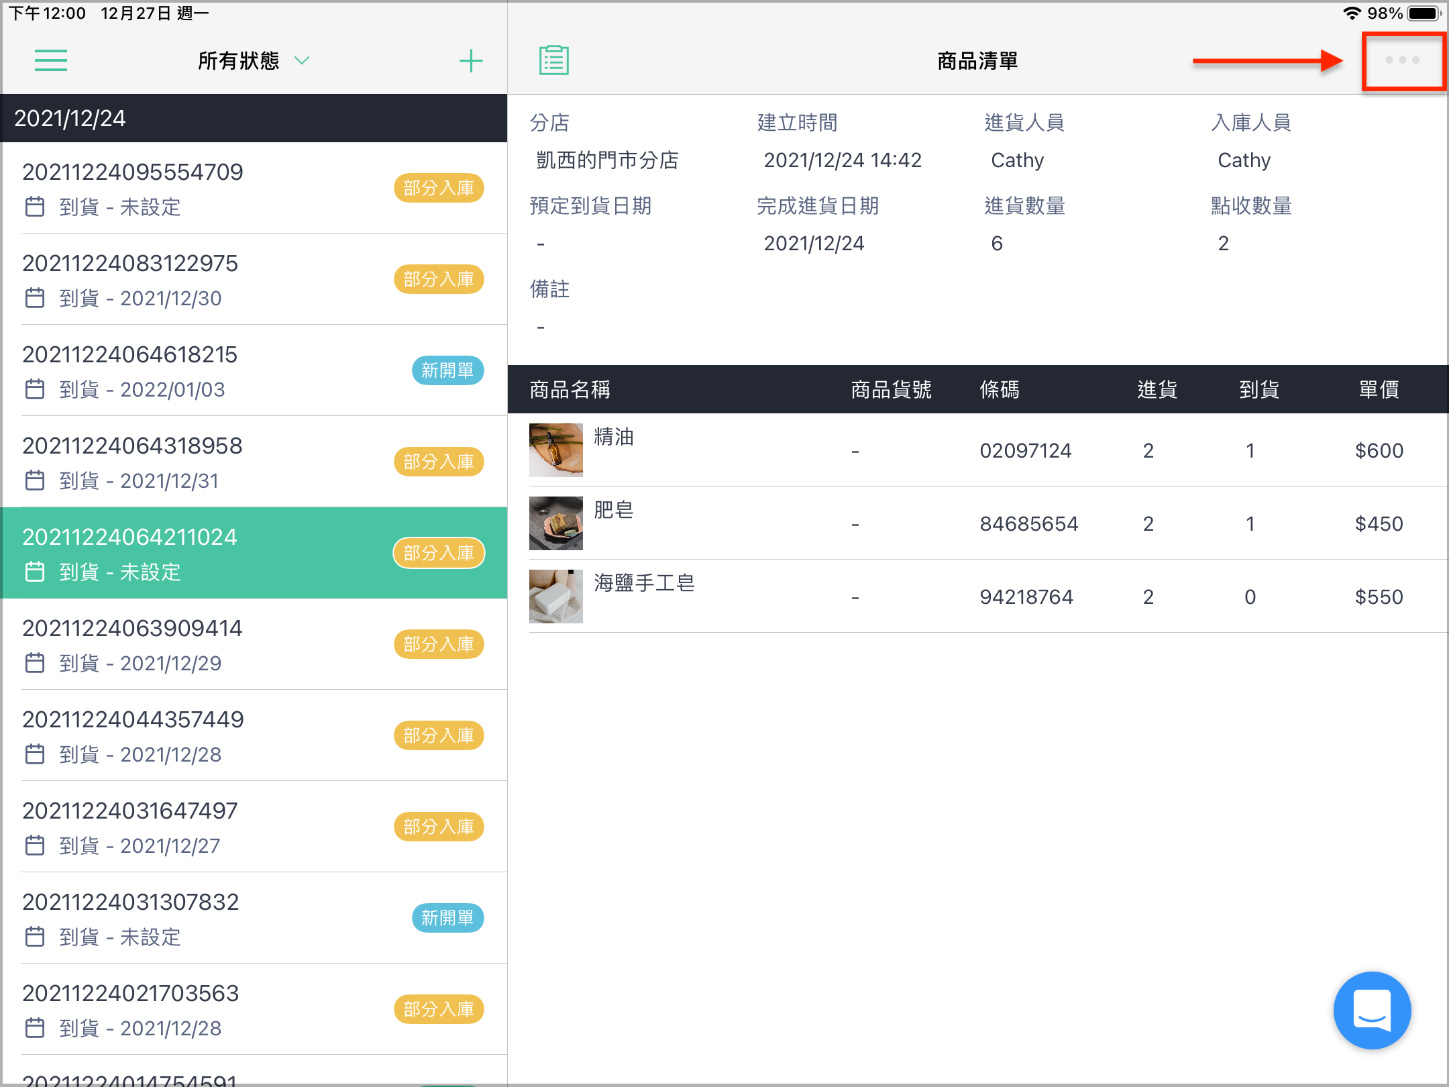Open order 20211224064318958
The image size is (1449, 1087).
(254, 462)
